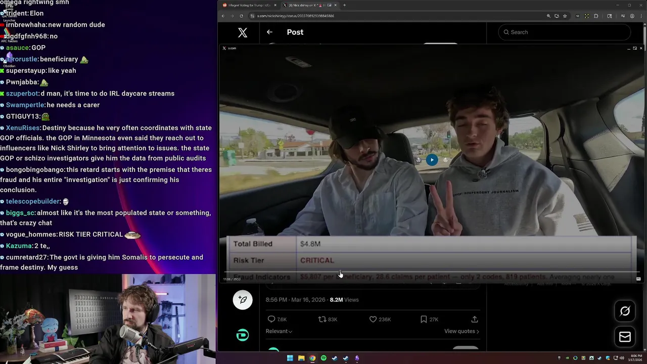This screenshot has height=364, width=647.
Task: Open the messages envelope floating button
Action: pyautogui.click(x=625, y=337)
